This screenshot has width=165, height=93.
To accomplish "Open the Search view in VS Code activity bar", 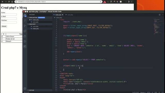I will (x=25, y=20).
